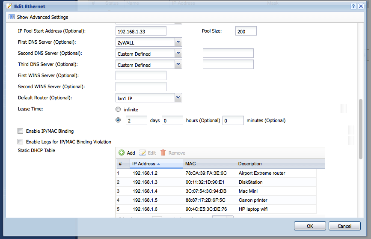Image resolution: width=371 pixels, height=239 pixels.
Task: Click the Show Advanced Settings icon
Action: click(x=12, y=17)
